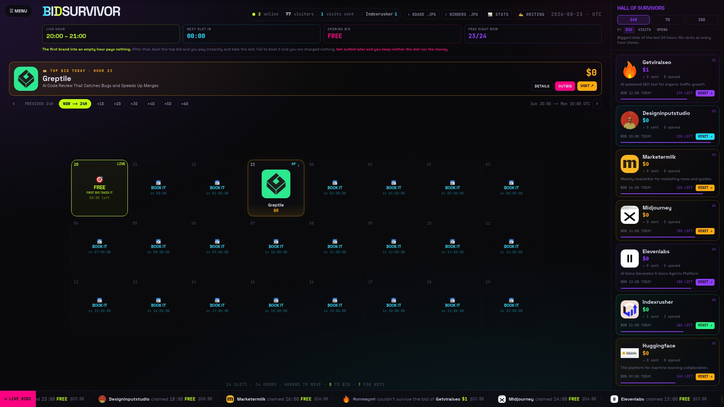Jump to the +4D tab
Image resolution: width=724 pixels, height=407 pixels.
[151, 104]
